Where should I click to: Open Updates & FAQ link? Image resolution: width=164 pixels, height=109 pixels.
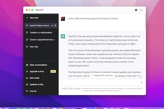click(x=41, y=85)
